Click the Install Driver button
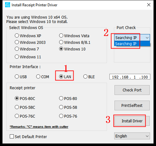The width and height of the screenshot is (156, 146). pos(132,121)
